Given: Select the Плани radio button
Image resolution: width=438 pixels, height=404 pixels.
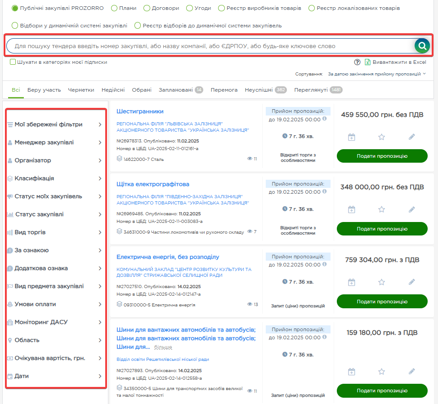Looking at the screenshot, I should coord(114,8).
